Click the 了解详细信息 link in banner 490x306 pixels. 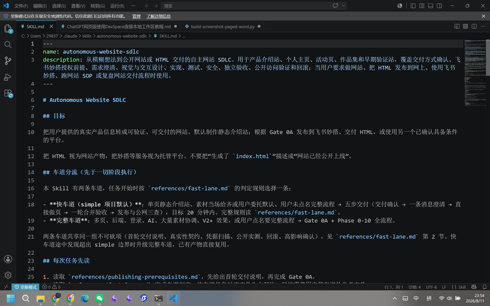point(159,17)
